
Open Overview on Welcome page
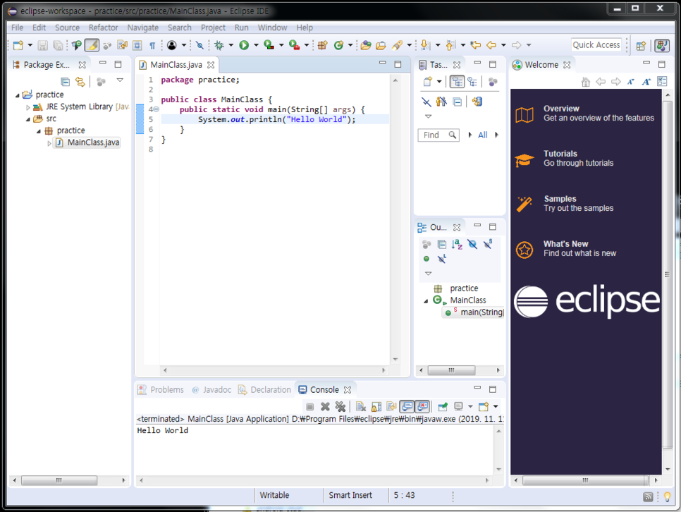(x=584, y=114)
